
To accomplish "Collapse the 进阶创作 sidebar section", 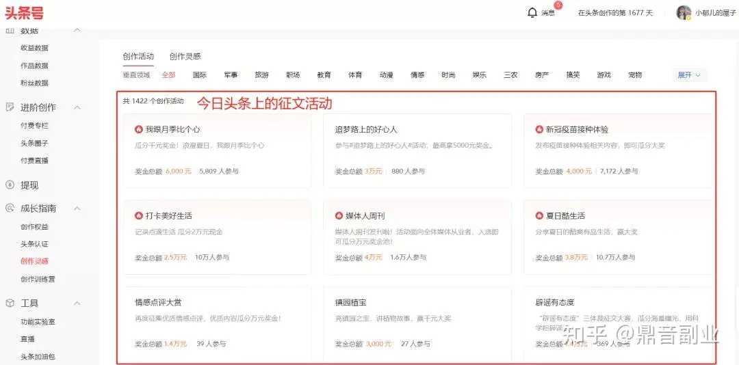I will coord(77,107).
